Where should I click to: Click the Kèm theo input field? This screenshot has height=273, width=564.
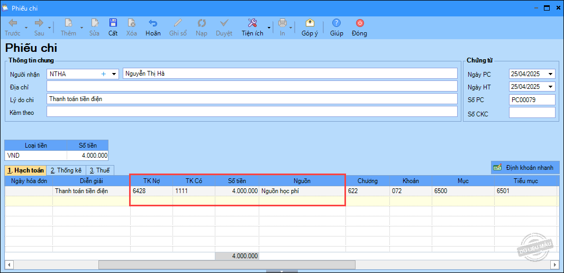[x=252, y=112]
